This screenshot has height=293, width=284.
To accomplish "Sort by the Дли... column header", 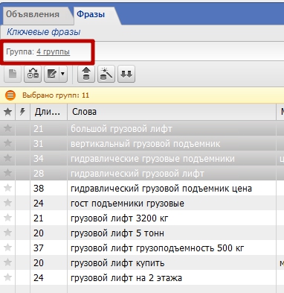I will (48, 112).
